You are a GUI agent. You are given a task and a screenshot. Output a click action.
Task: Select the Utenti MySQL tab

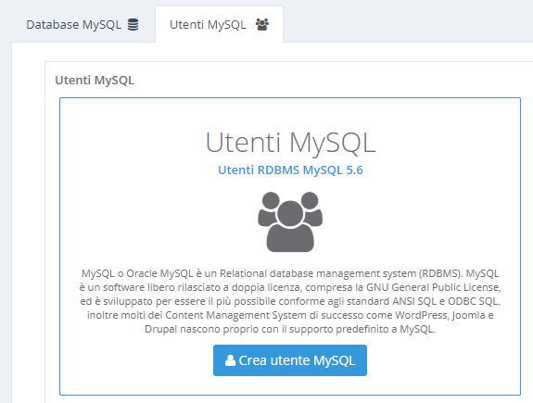(x=220, y=25)
